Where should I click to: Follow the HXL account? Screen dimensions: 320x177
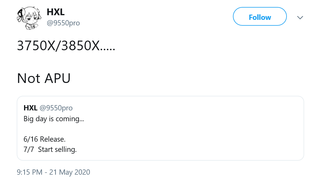tap(260, 17)
